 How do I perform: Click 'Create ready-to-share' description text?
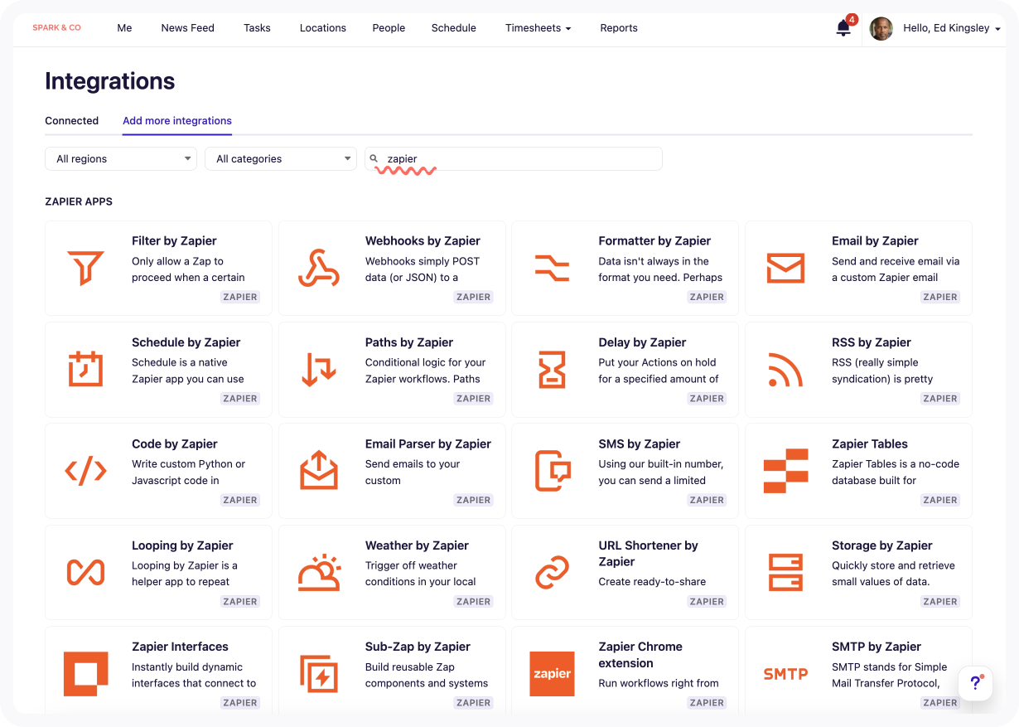pos(652,582)
